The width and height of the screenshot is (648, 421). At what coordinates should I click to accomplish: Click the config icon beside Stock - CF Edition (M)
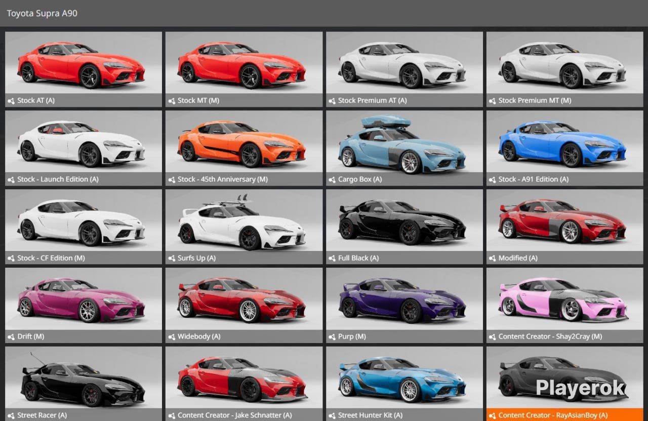11,258
